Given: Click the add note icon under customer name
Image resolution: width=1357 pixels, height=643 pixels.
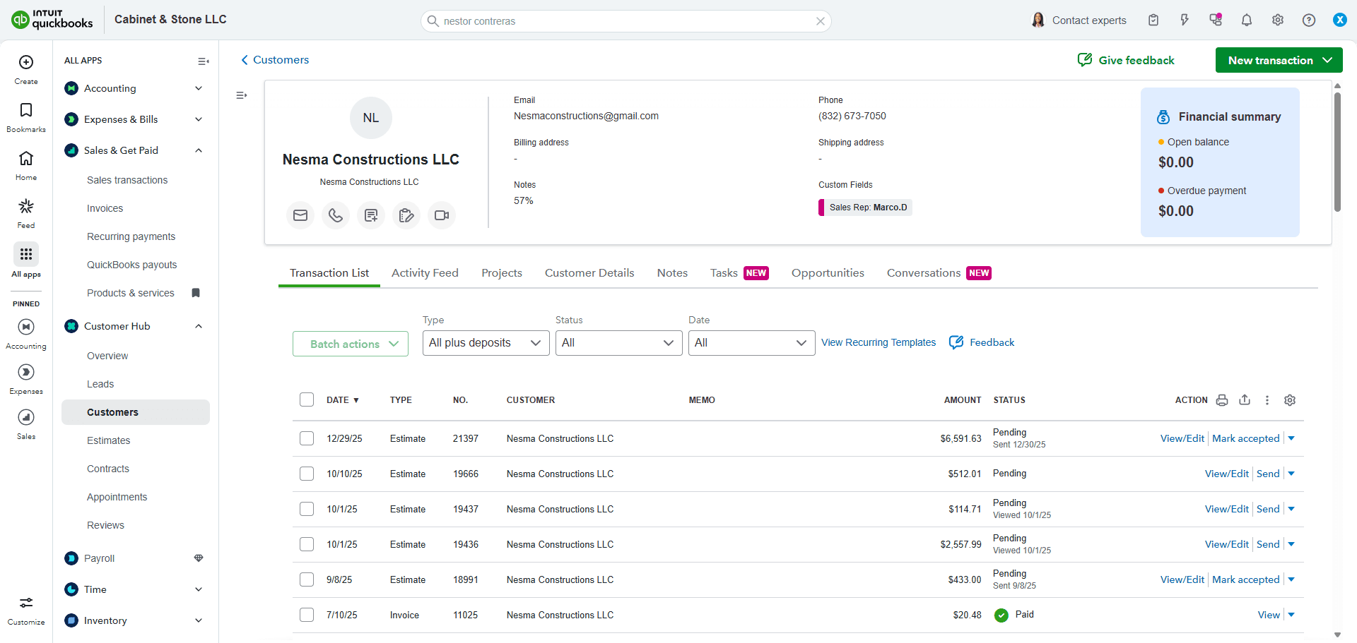Looking at the screenshot, I should (371, 215).
